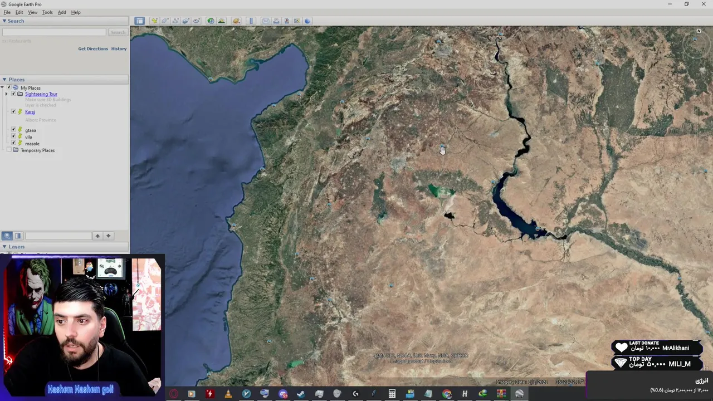Viewport: 713px width, 401px height.
Task: Collapse the Layers panel
Action: point(4,247)
